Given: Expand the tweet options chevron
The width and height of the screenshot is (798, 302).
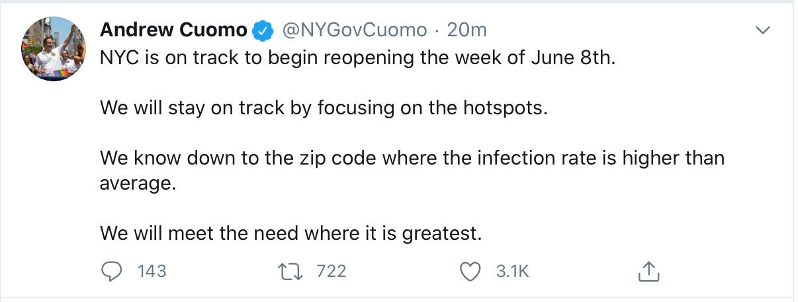Looking at the screenshot, I should pyautogui.click(x=763, y=30).
